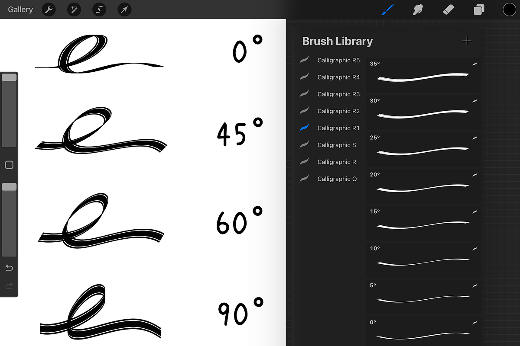
Task: Tap the blue Brush tool icon
Action: coord(387,10)
